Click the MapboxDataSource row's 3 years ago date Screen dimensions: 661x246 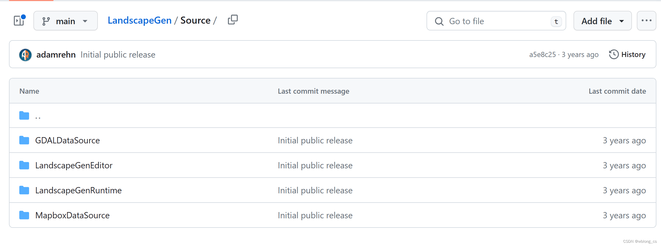coord(624,215)
